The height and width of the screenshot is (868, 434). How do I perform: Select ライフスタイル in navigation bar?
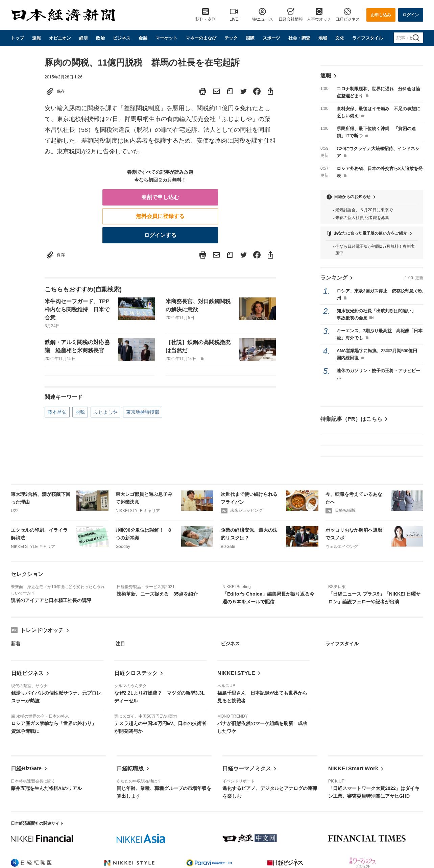pos(368,38)
